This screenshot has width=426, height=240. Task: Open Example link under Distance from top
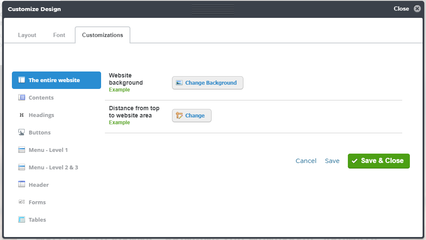tap(119, 123)
